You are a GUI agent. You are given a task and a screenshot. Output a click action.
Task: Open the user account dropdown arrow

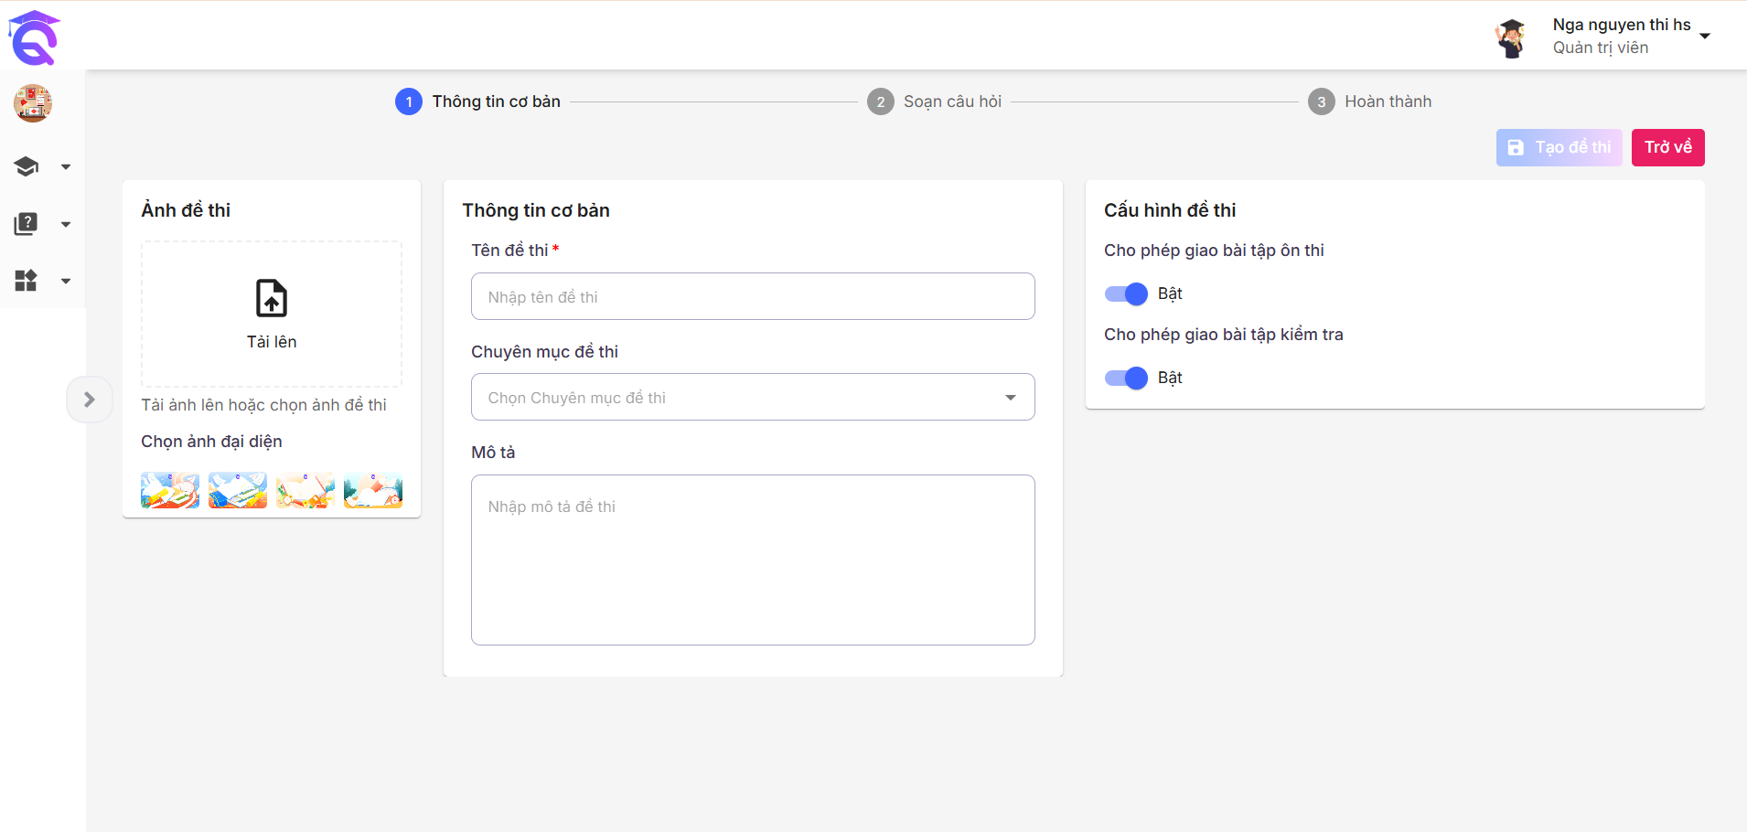(x=1705, y=37)
